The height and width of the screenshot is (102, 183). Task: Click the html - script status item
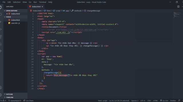(x=102, y=101)
